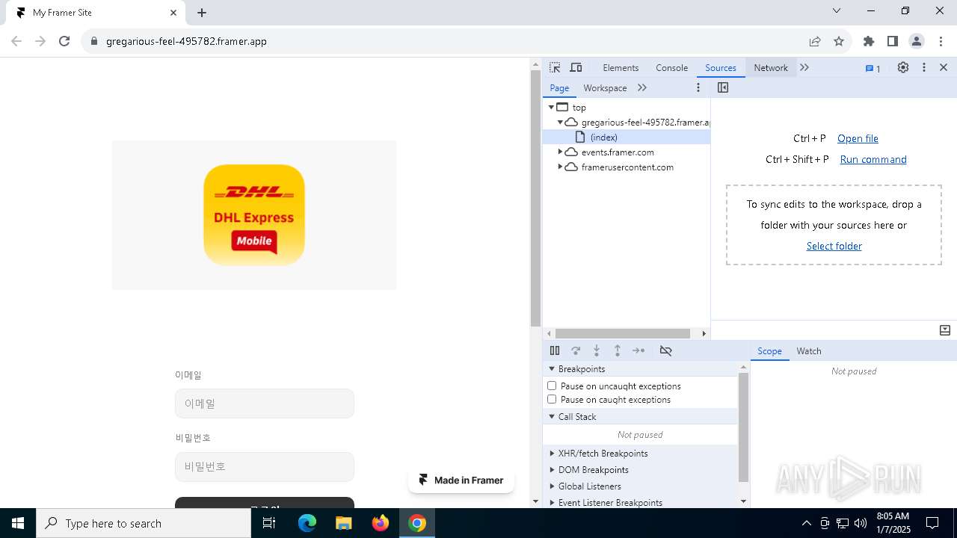Switch to the Elements tab
957x538 pixels.
pyautogui.click(x=621, y=67)
